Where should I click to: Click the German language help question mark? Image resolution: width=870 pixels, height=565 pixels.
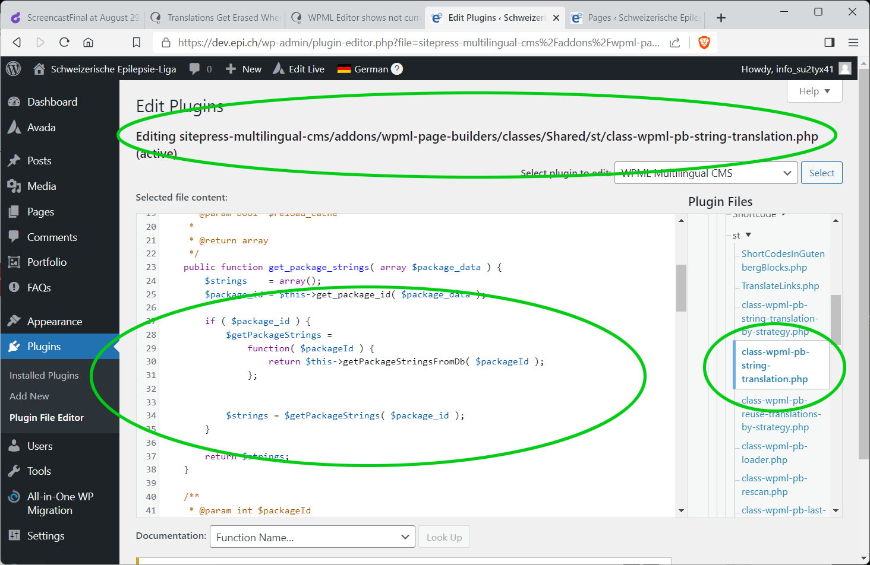tap(397, 69)
